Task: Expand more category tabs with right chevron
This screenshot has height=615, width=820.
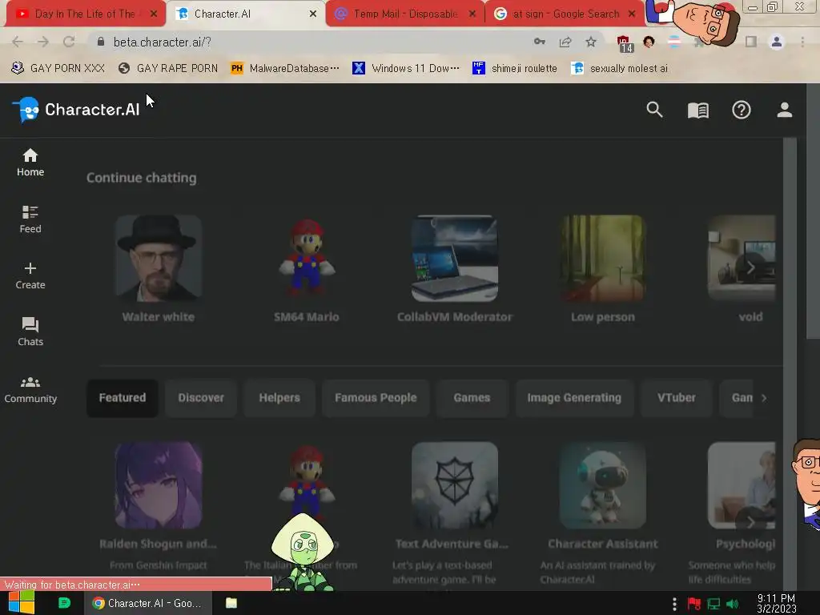Action: [764, 398]
